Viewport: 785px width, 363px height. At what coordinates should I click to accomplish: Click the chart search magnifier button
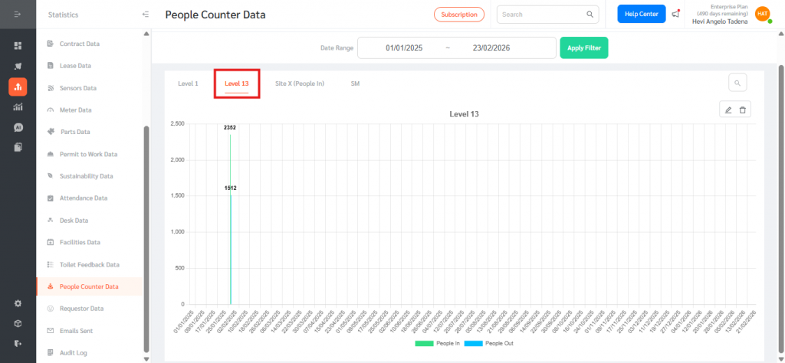pyautogui.click(x=737, y=83)
